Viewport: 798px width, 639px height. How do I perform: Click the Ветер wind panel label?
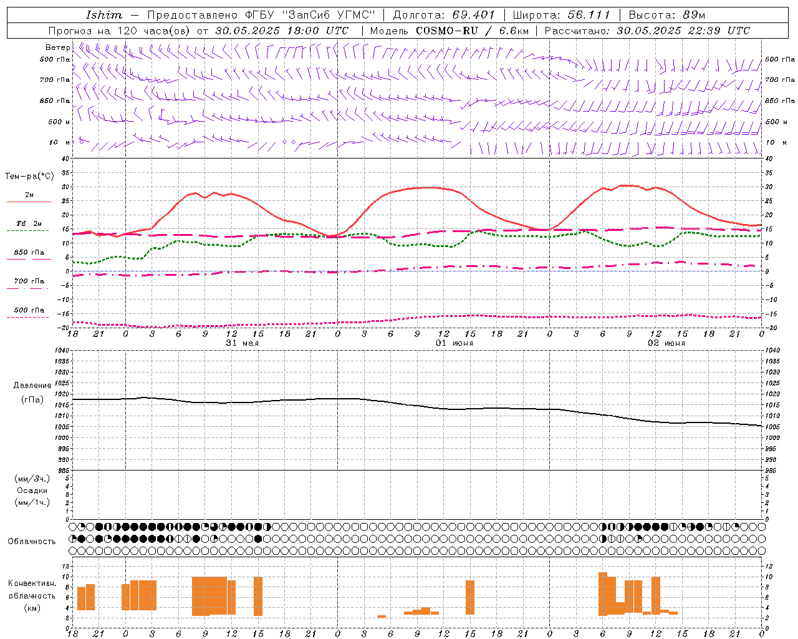(57, 47)
